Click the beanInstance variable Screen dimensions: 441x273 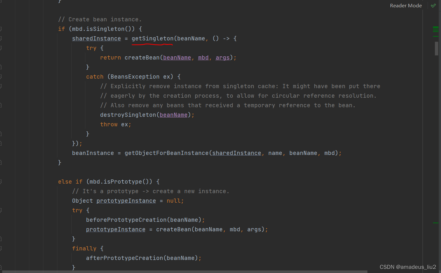(93, 153)
